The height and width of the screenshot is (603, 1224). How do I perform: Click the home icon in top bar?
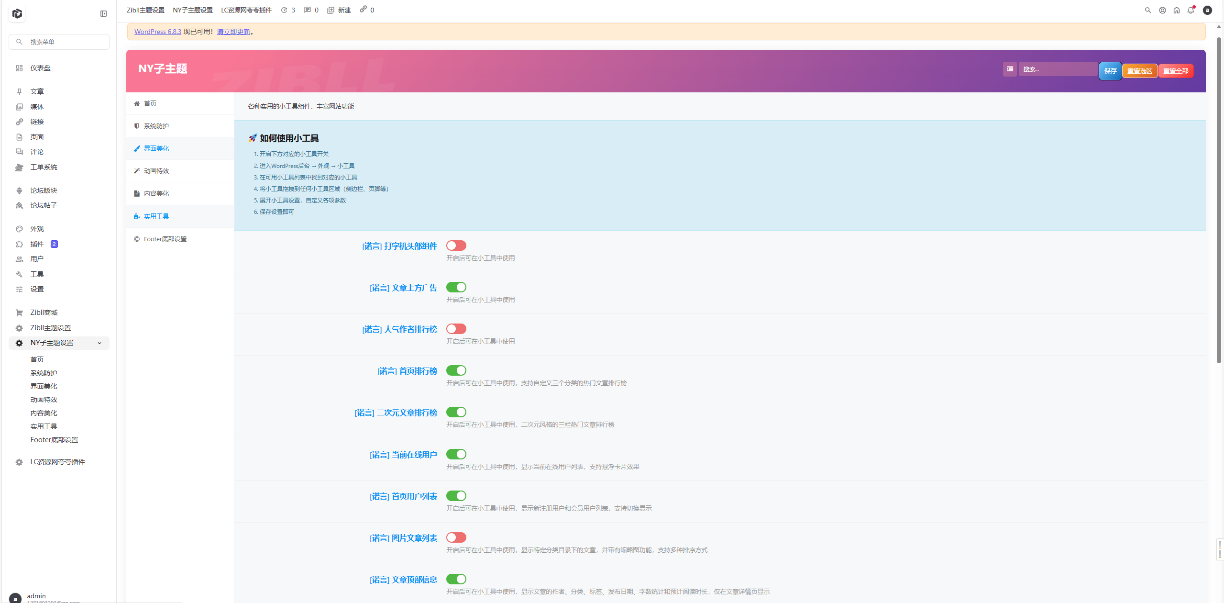click(1176, 10)
